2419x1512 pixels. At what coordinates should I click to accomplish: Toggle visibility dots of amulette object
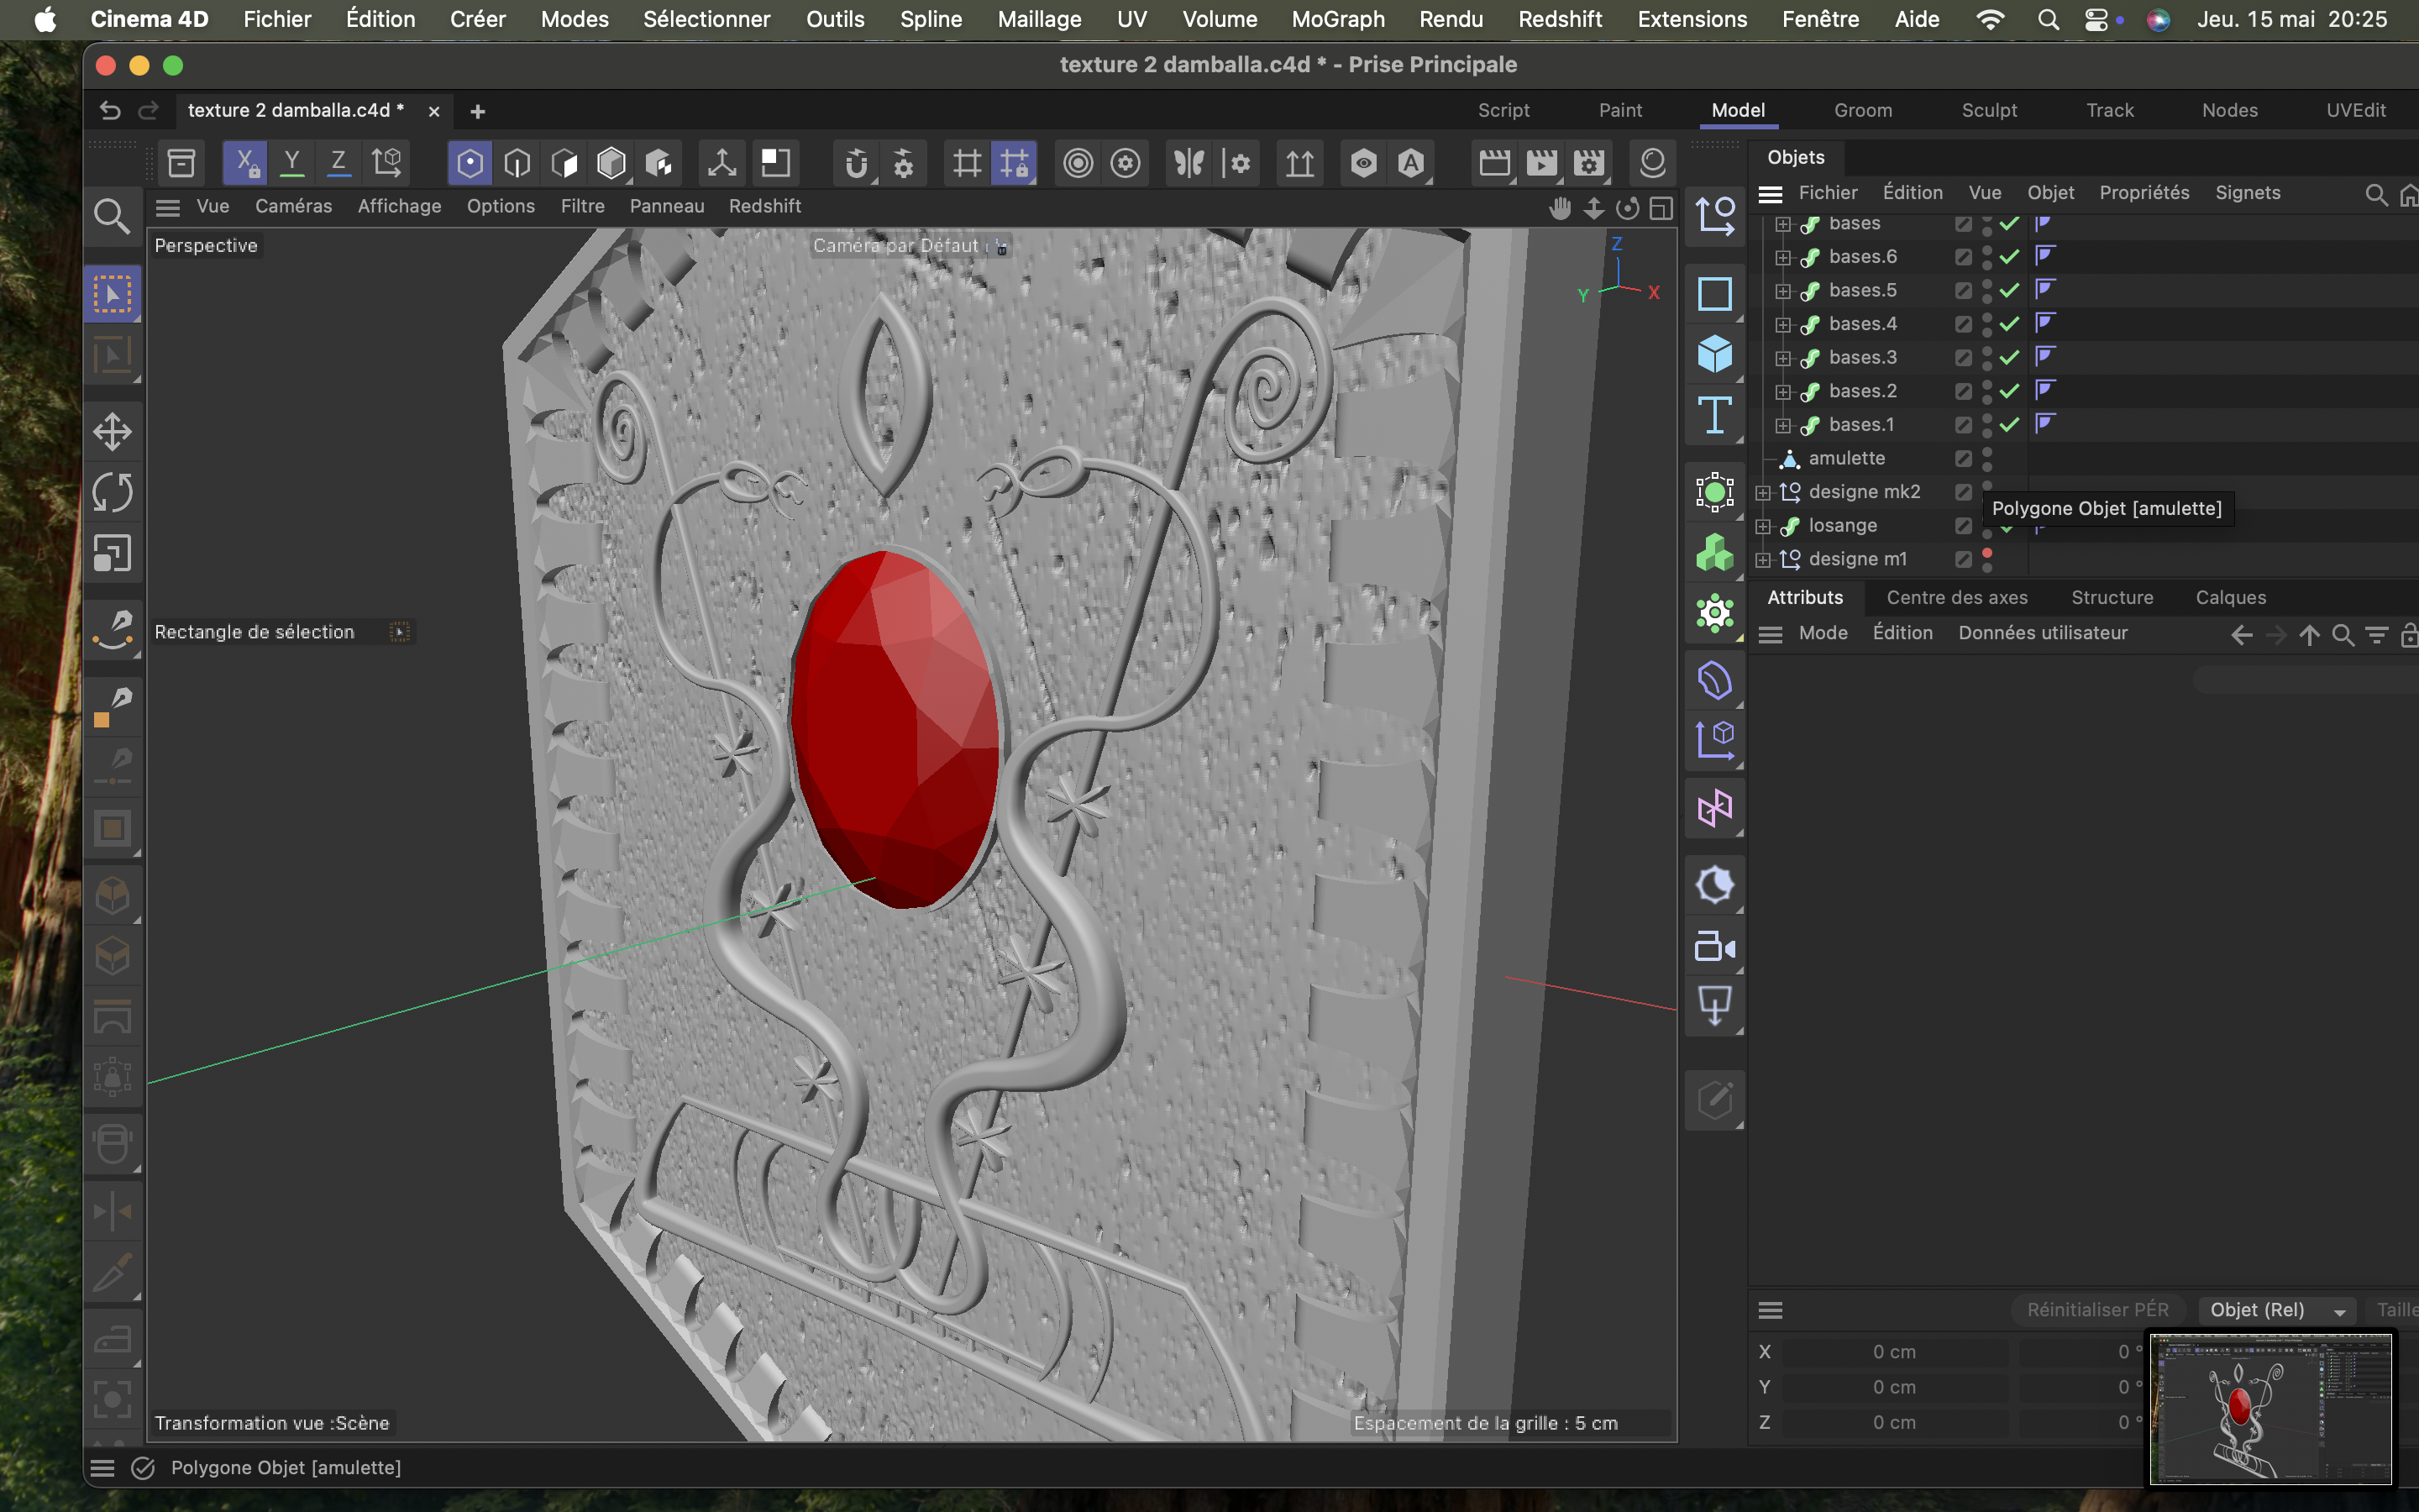[x=1987, y=458]
